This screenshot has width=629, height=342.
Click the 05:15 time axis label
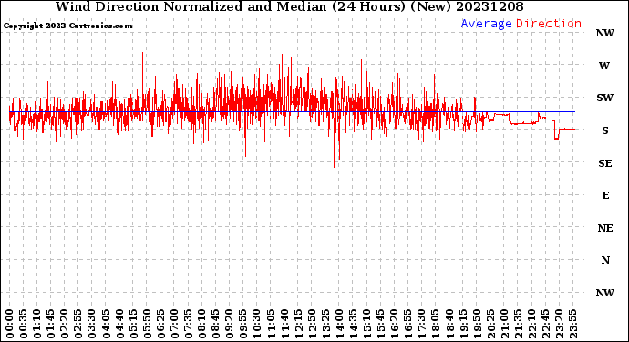pyautogui.click(x=133, y=324)
